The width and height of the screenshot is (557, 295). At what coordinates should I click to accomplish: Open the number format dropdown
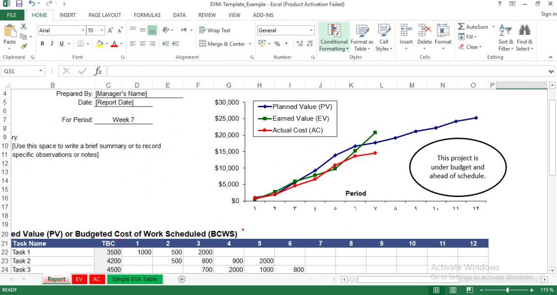pos(311,31)
